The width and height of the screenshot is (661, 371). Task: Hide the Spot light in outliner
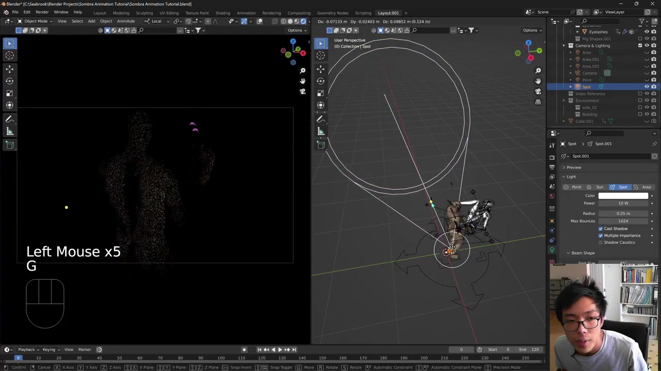click(x=647, y=87)
